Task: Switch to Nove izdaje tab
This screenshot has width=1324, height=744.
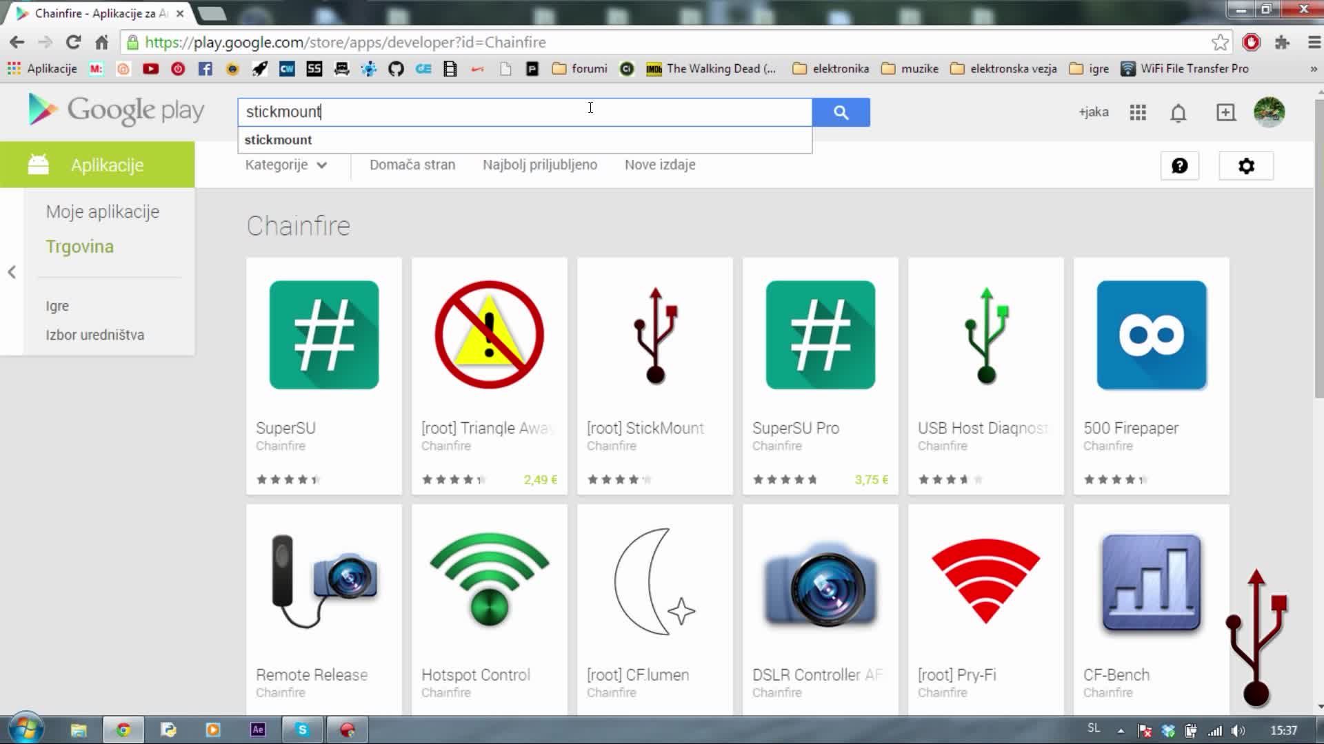Action: tap(659, 165)
